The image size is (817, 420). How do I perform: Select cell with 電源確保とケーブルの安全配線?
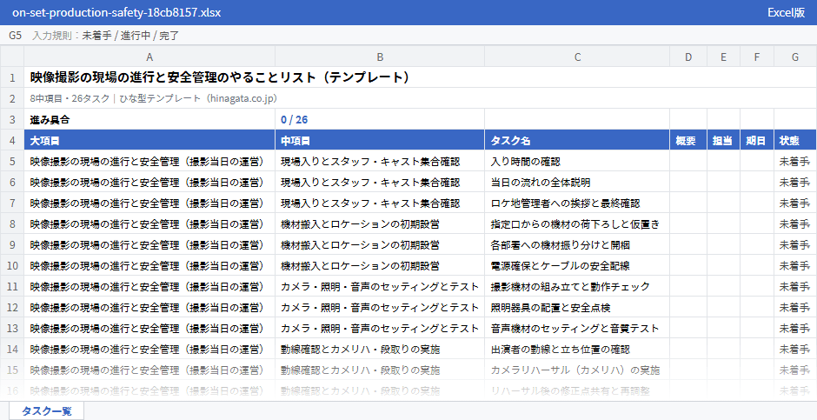click(x=577, y=266)
